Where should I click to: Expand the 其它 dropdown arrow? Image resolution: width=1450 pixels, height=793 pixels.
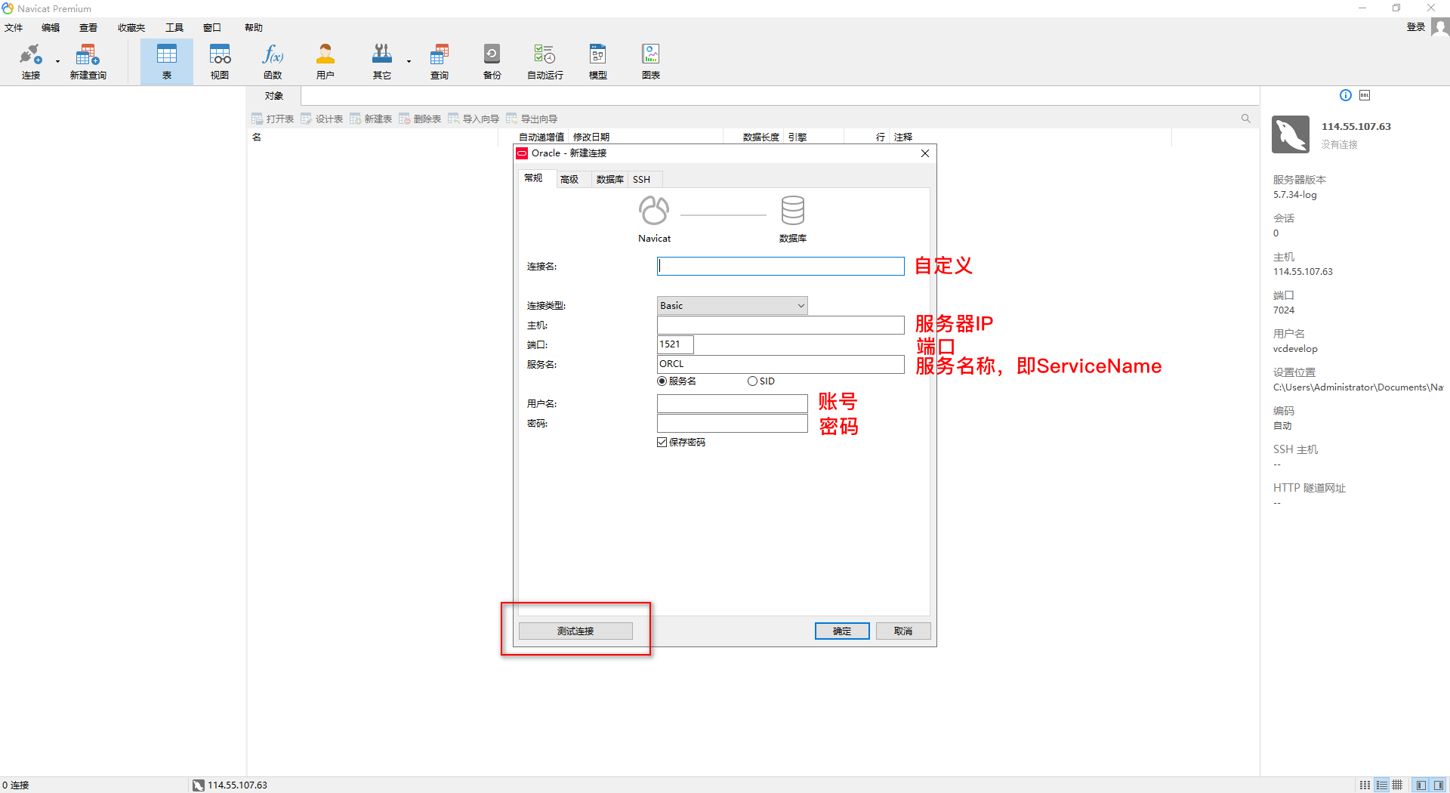[409, 61]
